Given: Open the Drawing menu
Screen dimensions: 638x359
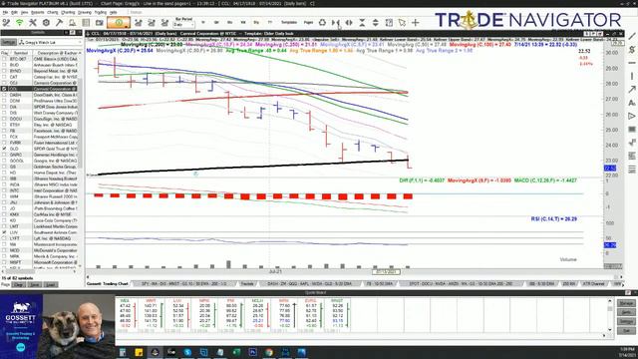Looking at the screenshot, I should pos(85,13).
